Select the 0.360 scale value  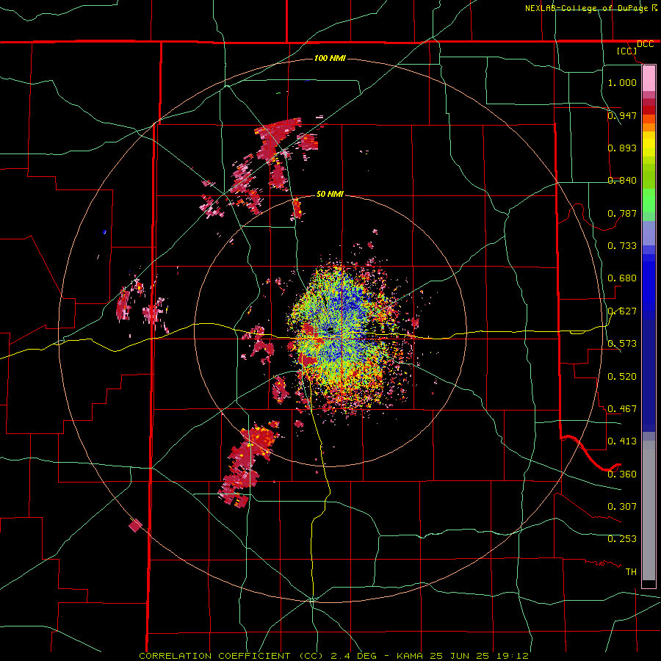click(622, 474)
